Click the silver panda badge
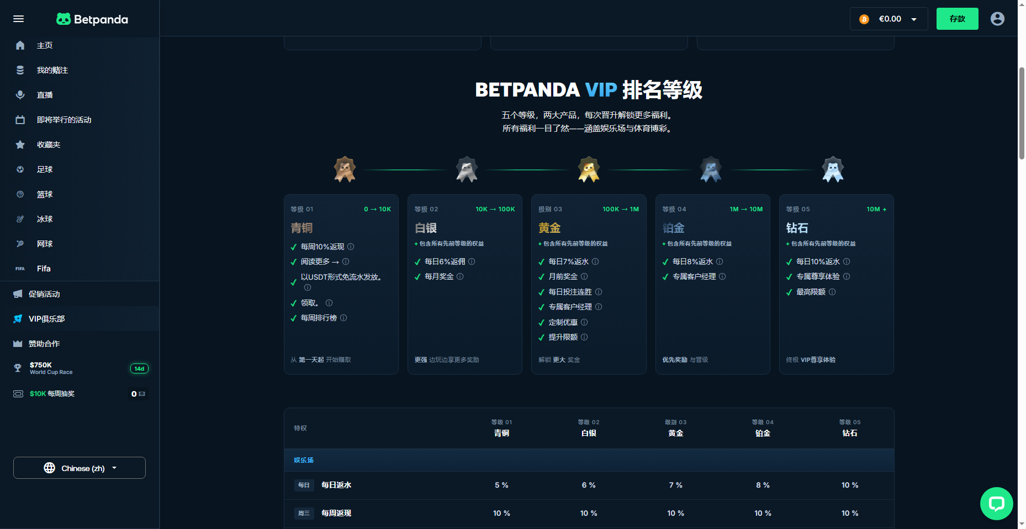 pos(467,169)
